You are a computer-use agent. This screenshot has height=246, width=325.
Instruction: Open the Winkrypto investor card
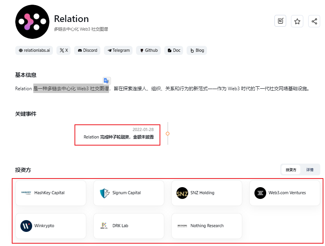coord(51,226)
